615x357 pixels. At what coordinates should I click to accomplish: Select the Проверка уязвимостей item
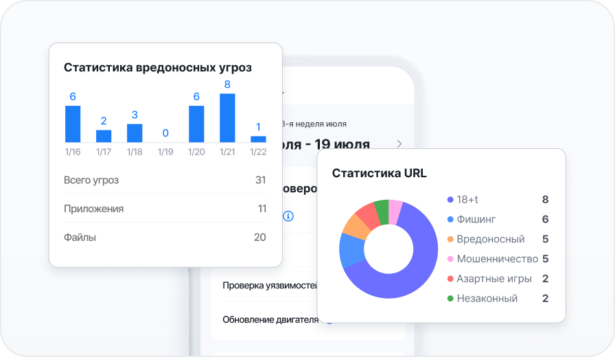coord(269,286)
